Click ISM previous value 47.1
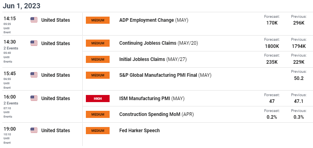 pyautogui.click(x=299, y=101)
